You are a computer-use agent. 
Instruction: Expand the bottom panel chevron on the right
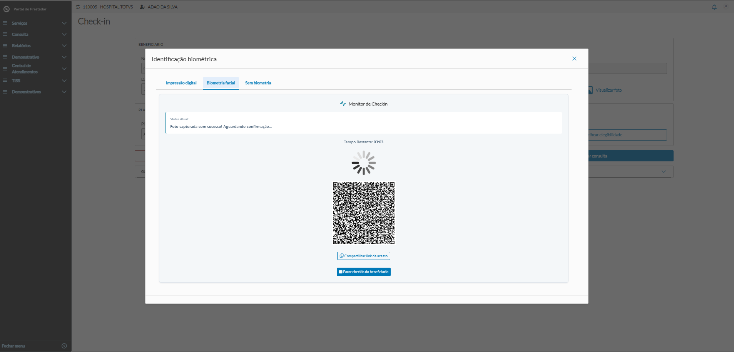(x=664, y=171)
